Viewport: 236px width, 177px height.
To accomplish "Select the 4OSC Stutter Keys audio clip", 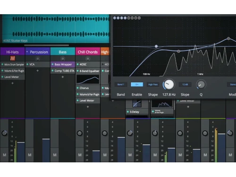I will click(x=55, y=29).
